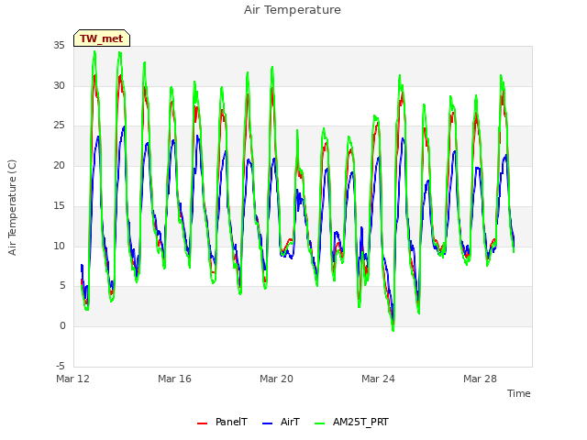The image size is (587, 440).
Task: Click the 25 y-axis tick label
Action: tap(59, 126)
